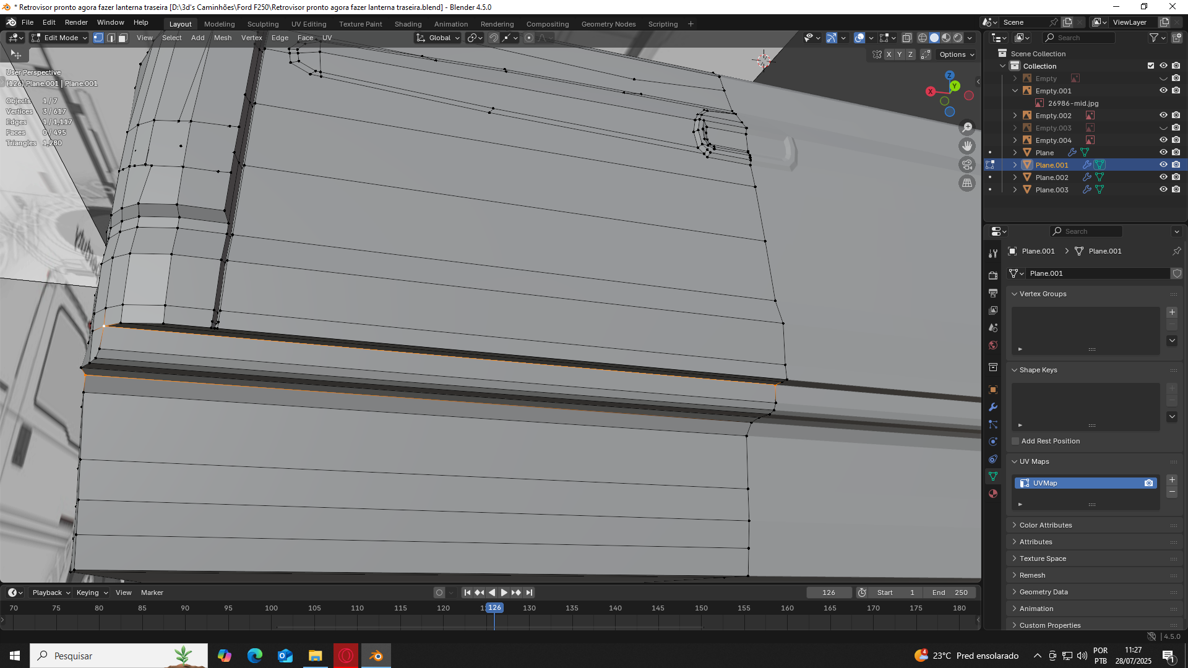Open the viewport Options dropdown button
The height and width of the screenshot is (668, 1188).
956,54
